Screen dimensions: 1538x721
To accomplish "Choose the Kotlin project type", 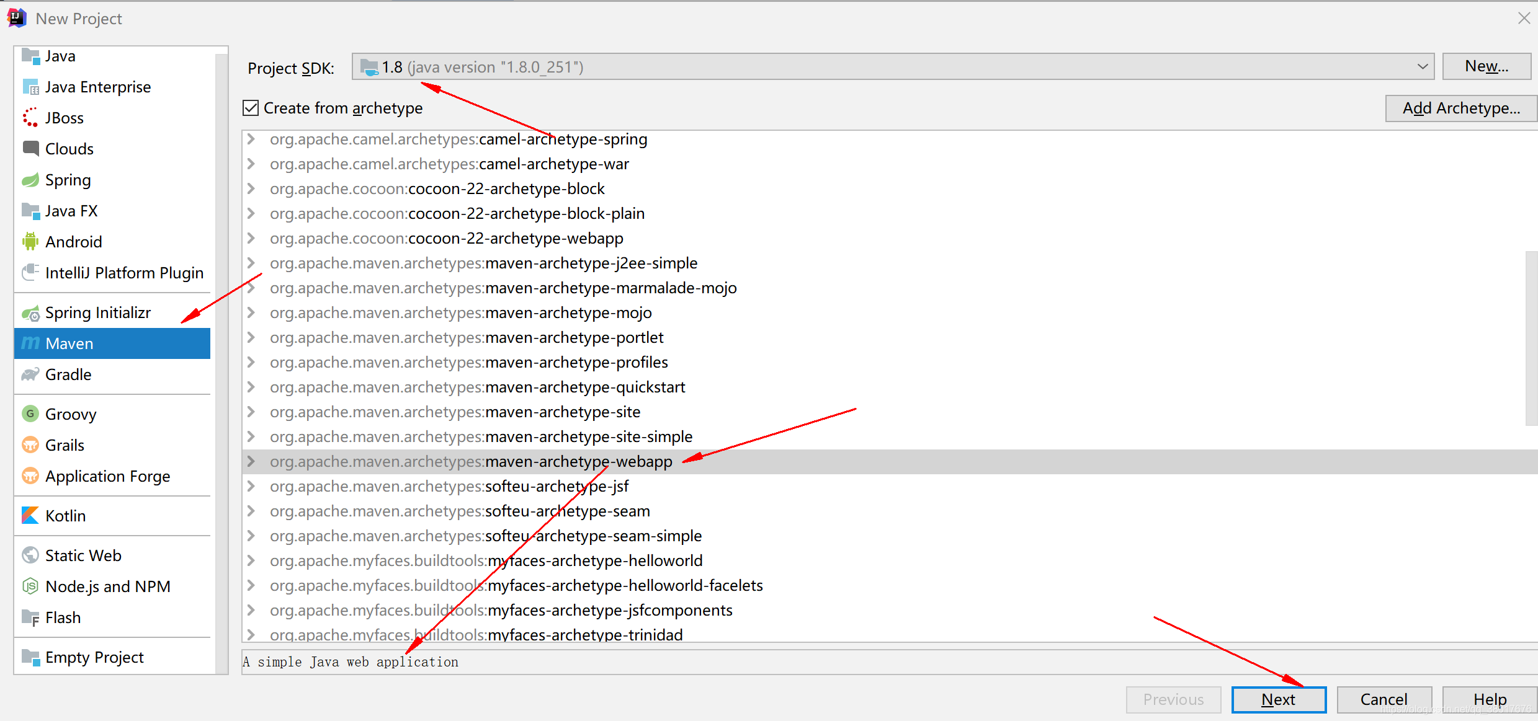I will (x=112, y=516).
